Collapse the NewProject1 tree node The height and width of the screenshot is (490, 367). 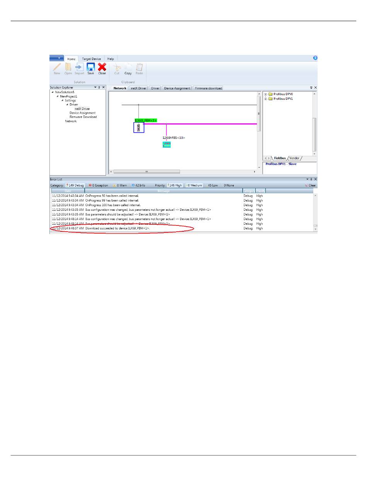point(57,96)
